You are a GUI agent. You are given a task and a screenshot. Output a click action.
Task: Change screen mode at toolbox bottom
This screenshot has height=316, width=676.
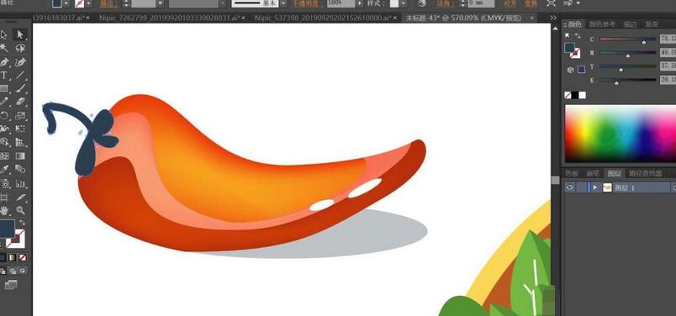point(10,285)
